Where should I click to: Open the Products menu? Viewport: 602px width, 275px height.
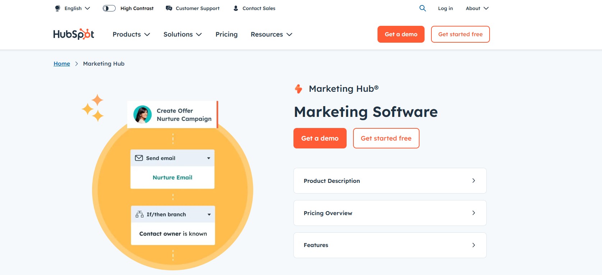[131, 34]
